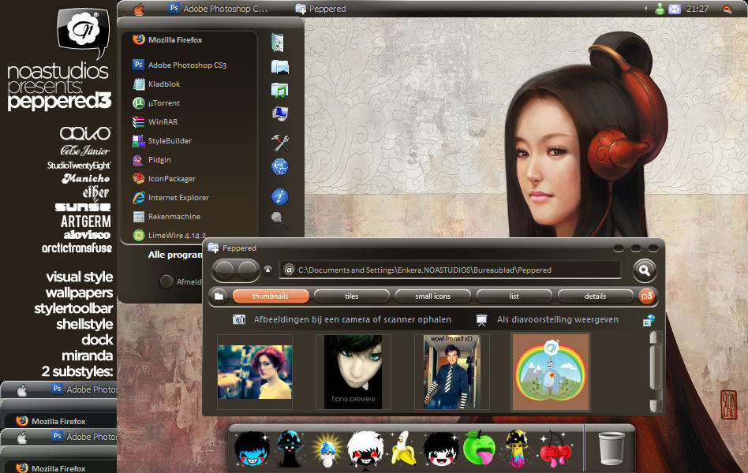Click the cherries icon in the dock

tap(555, 448)
